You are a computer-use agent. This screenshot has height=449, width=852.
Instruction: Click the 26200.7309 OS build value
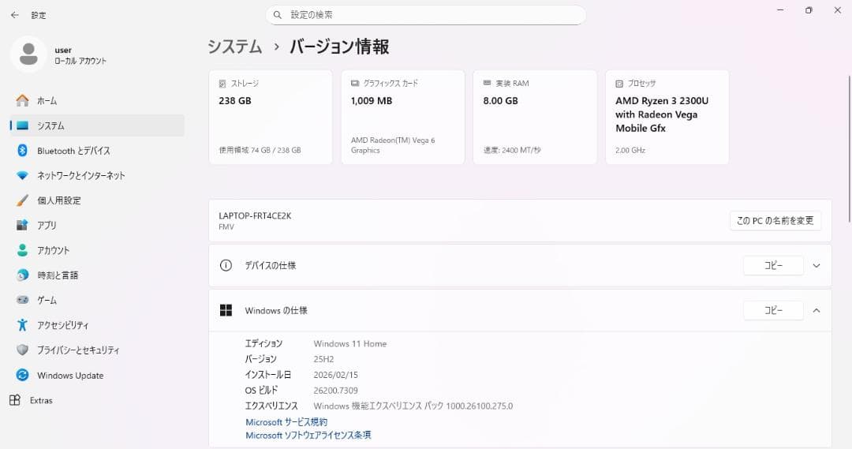coord(336,391)
